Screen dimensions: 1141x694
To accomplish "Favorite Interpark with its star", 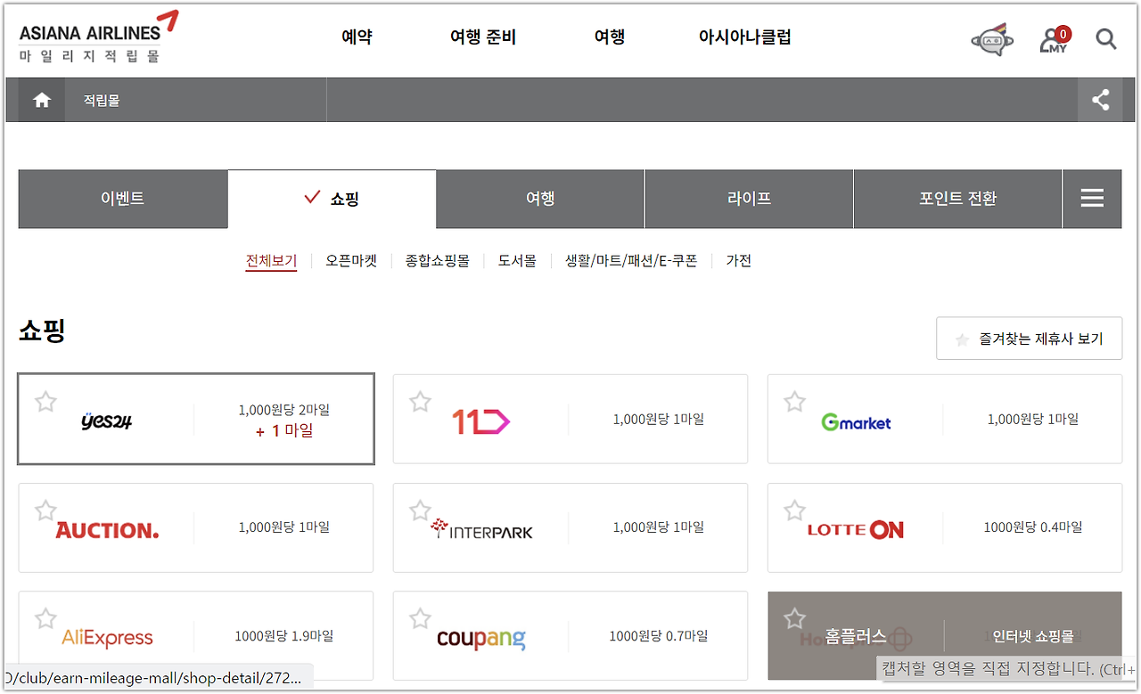I will click(420, 510).
